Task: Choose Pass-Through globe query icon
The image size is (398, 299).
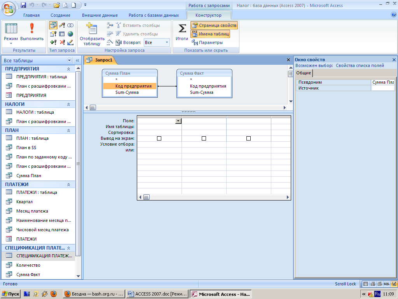Action: point(70,34)
